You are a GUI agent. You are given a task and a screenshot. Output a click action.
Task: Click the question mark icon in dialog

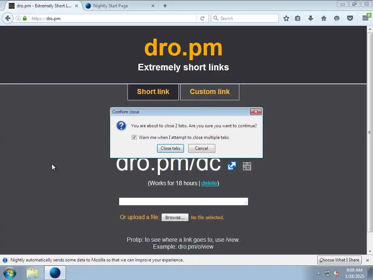pos(121,125)
